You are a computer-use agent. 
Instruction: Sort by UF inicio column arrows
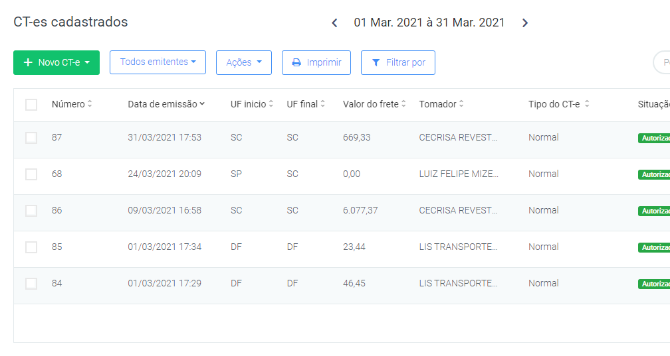click(271, 105)
